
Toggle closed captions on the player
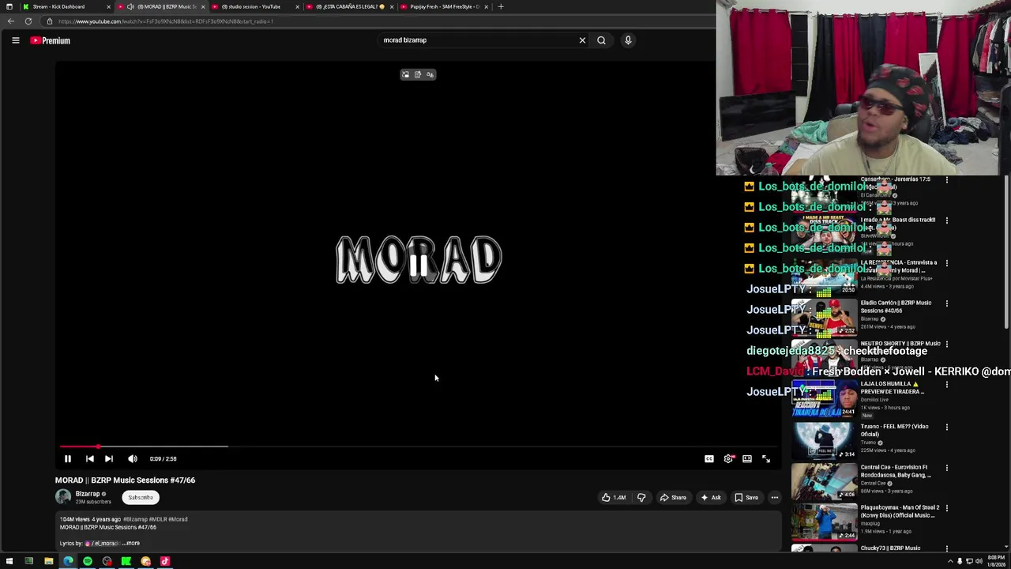[709, 458]
